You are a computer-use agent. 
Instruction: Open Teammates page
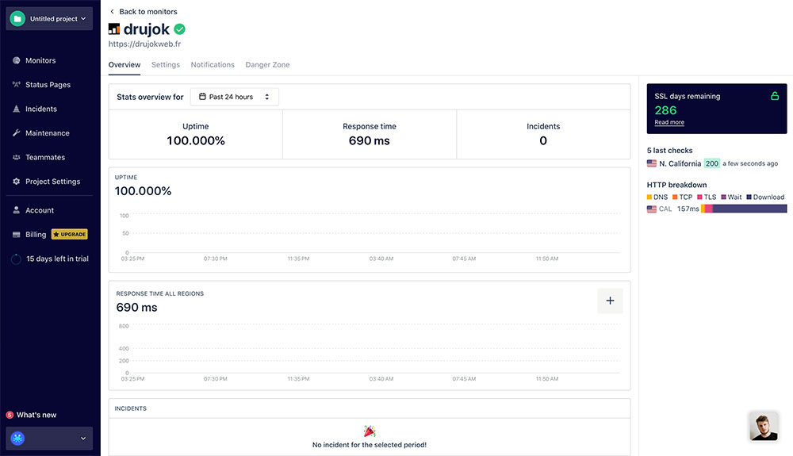point(45,157)
